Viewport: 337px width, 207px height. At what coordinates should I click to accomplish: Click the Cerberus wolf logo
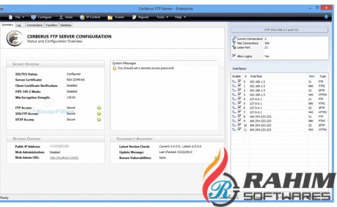click(x=15, y=39)
